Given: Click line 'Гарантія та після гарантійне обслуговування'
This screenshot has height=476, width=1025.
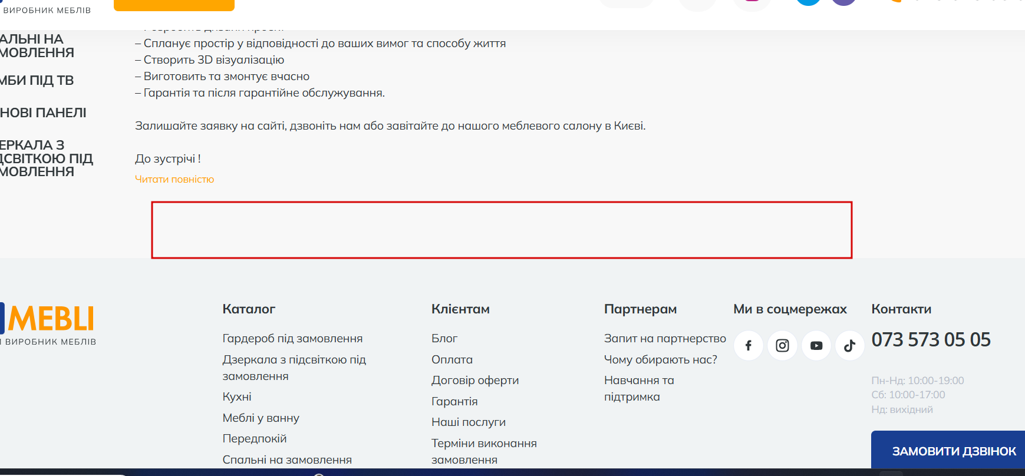Looking at the screenshot, I should [x=260, y=93].
